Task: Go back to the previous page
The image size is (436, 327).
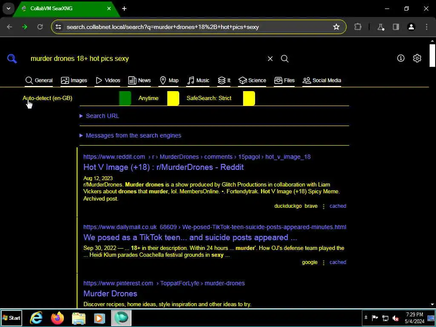Action: click(9, 27)
